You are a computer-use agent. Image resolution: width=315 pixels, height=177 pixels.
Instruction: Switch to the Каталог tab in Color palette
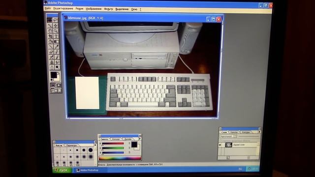(x=116, y=139)
